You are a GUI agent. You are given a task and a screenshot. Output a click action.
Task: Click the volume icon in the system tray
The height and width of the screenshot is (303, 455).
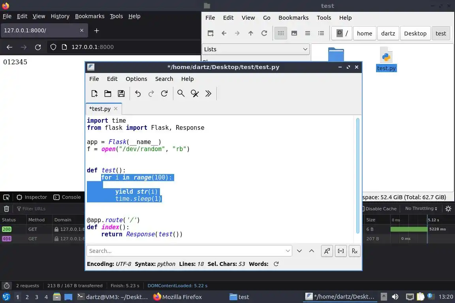tap(395, 297)
